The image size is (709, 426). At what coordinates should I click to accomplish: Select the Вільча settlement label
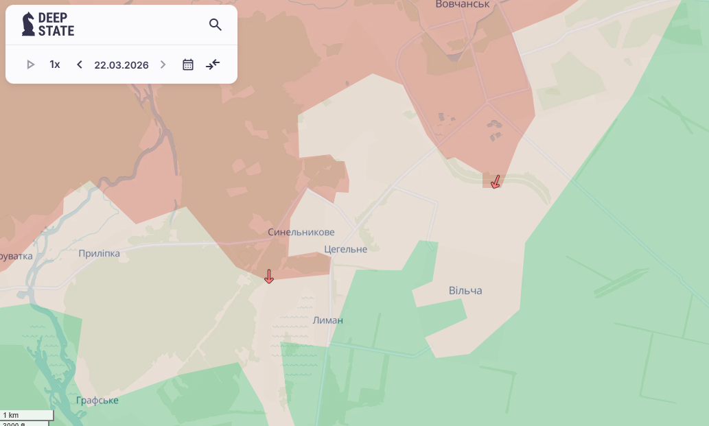[x=465, y=291]
